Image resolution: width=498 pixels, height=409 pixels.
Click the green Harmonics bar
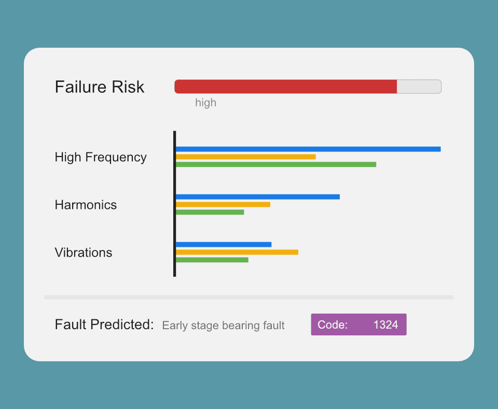(x=210, y=212)
